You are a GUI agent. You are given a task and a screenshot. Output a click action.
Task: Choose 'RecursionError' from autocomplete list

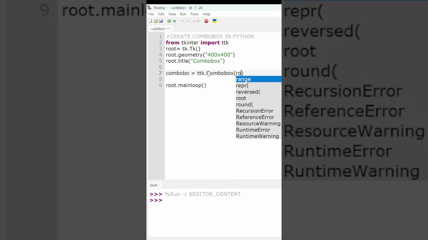point(258,111)
